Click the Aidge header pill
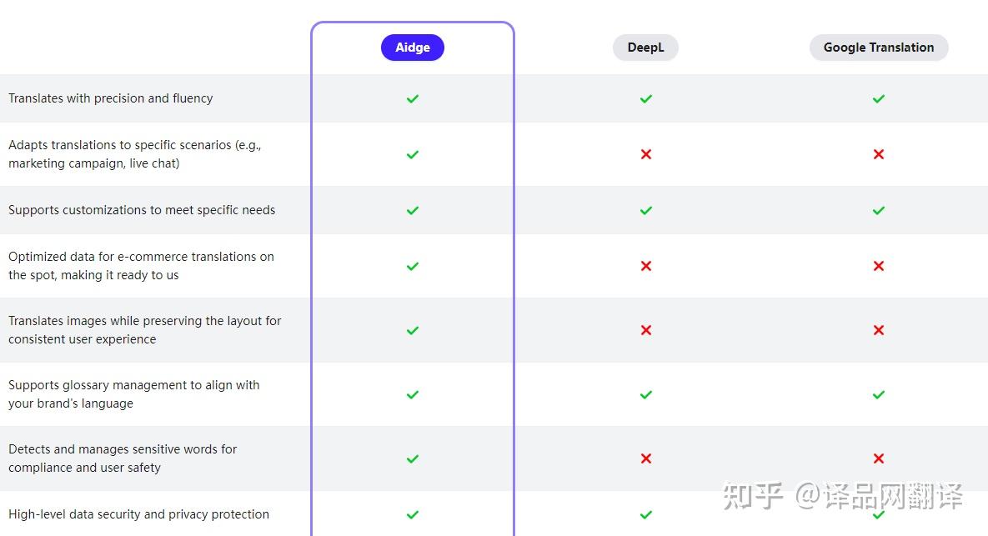 tap(413, 48)
